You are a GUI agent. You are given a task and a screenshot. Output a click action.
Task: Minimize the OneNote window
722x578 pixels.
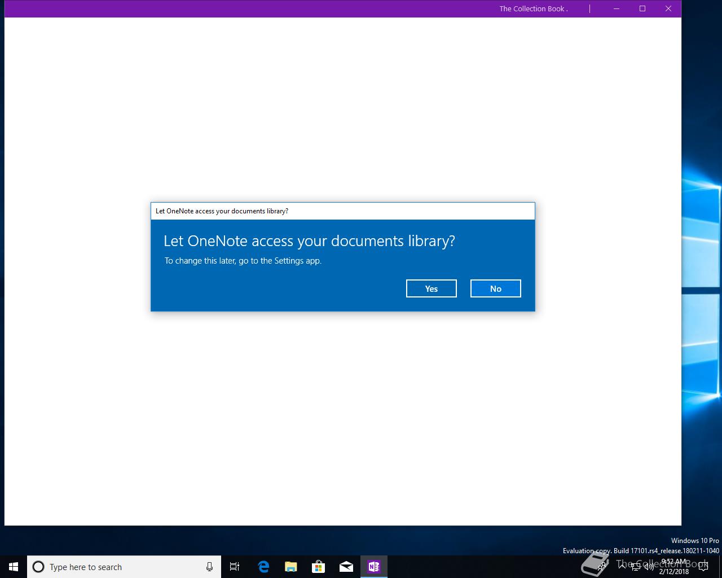coord(617,8)
